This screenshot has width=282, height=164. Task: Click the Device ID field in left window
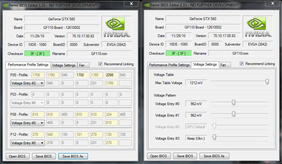37,45
